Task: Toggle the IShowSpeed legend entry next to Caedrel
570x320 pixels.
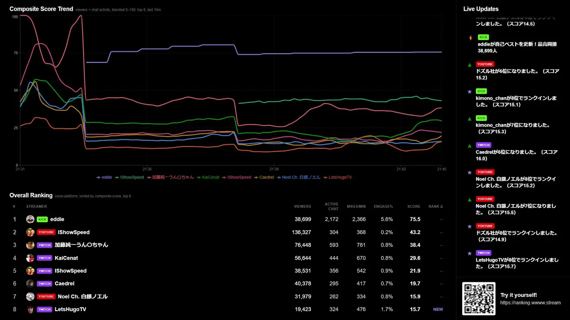Action: coord(236,177)
